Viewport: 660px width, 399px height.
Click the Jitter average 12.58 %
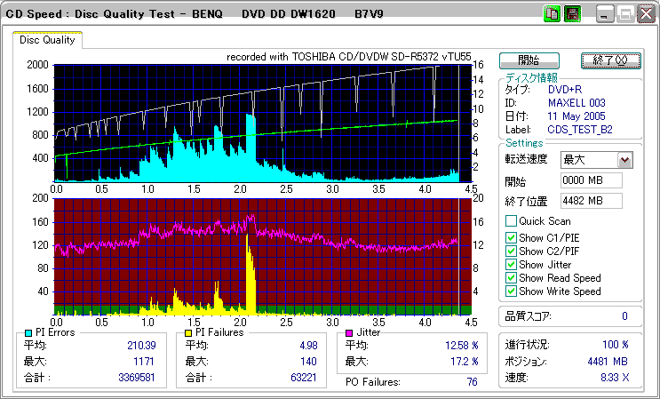point(462,346)
